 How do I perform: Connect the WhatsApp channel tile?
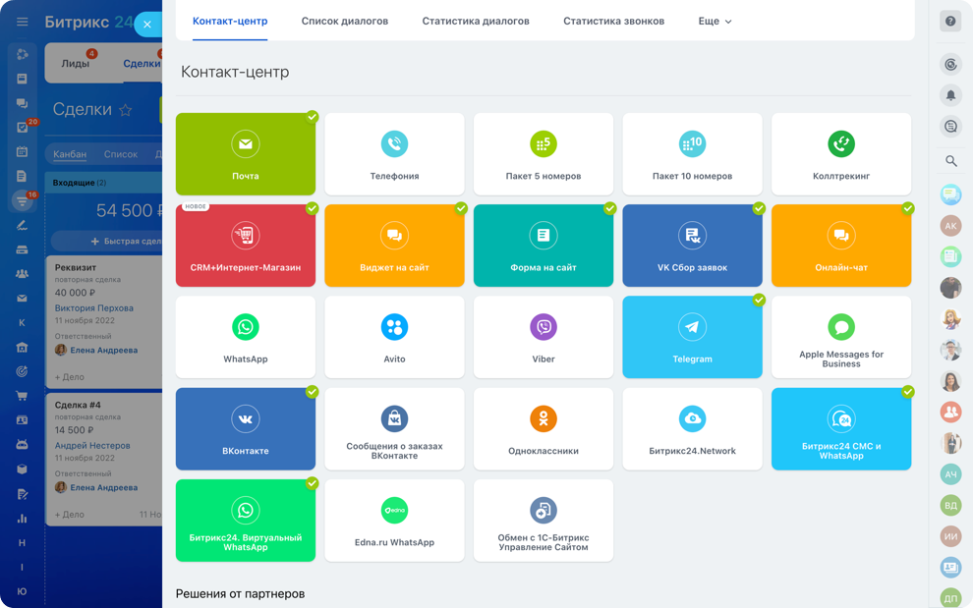pyautogui.click(x=245, y=337)
